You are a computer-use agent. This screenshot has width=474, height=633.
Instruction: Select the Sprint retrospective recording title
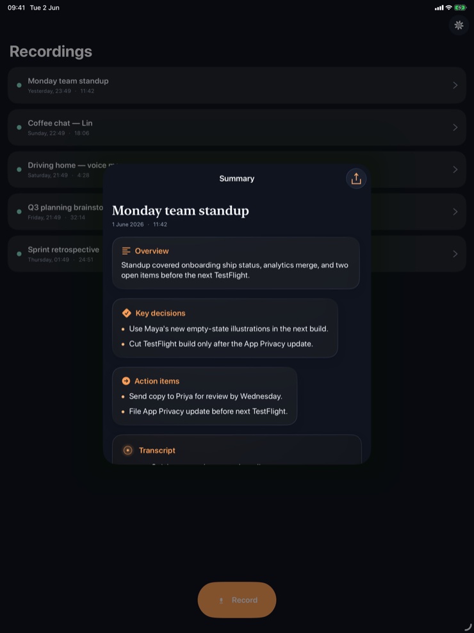tap(63, 249)
